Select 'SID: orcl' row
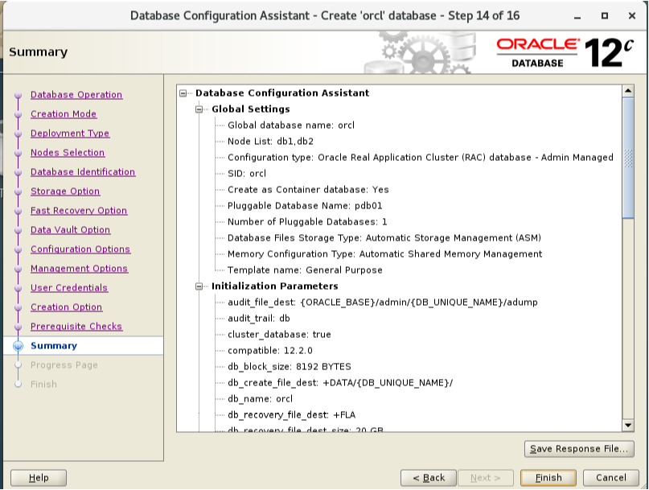 tap(247, 174)
